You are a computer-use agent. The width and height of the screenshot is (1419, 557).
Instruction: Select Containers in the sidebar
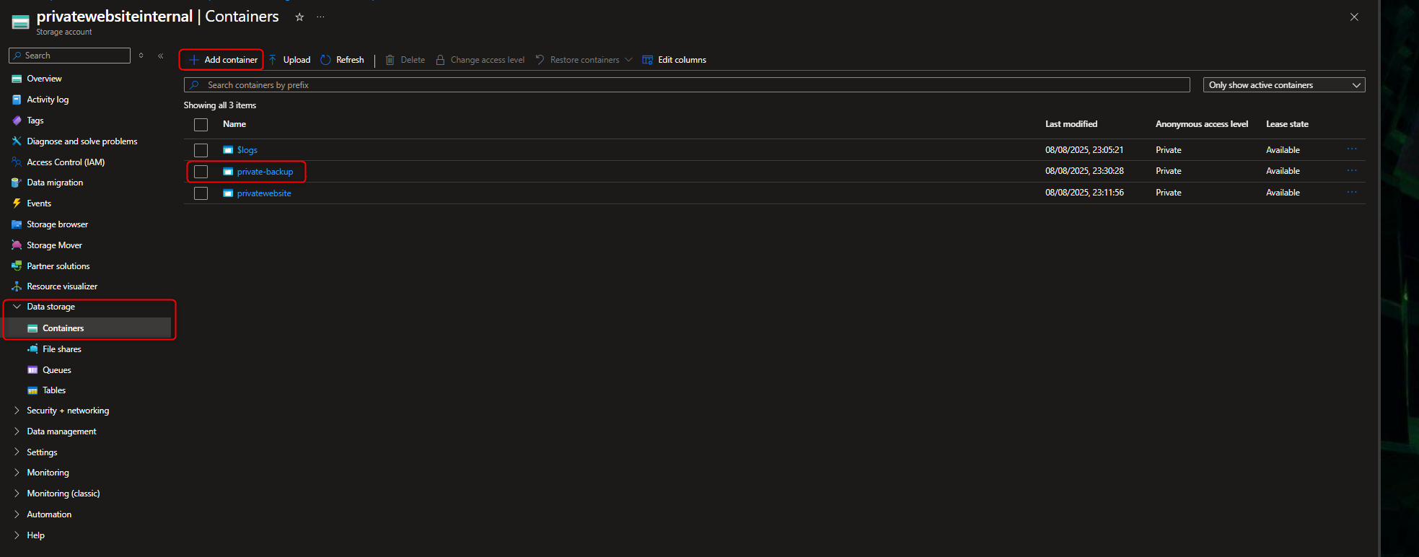[x=63, y=328]
